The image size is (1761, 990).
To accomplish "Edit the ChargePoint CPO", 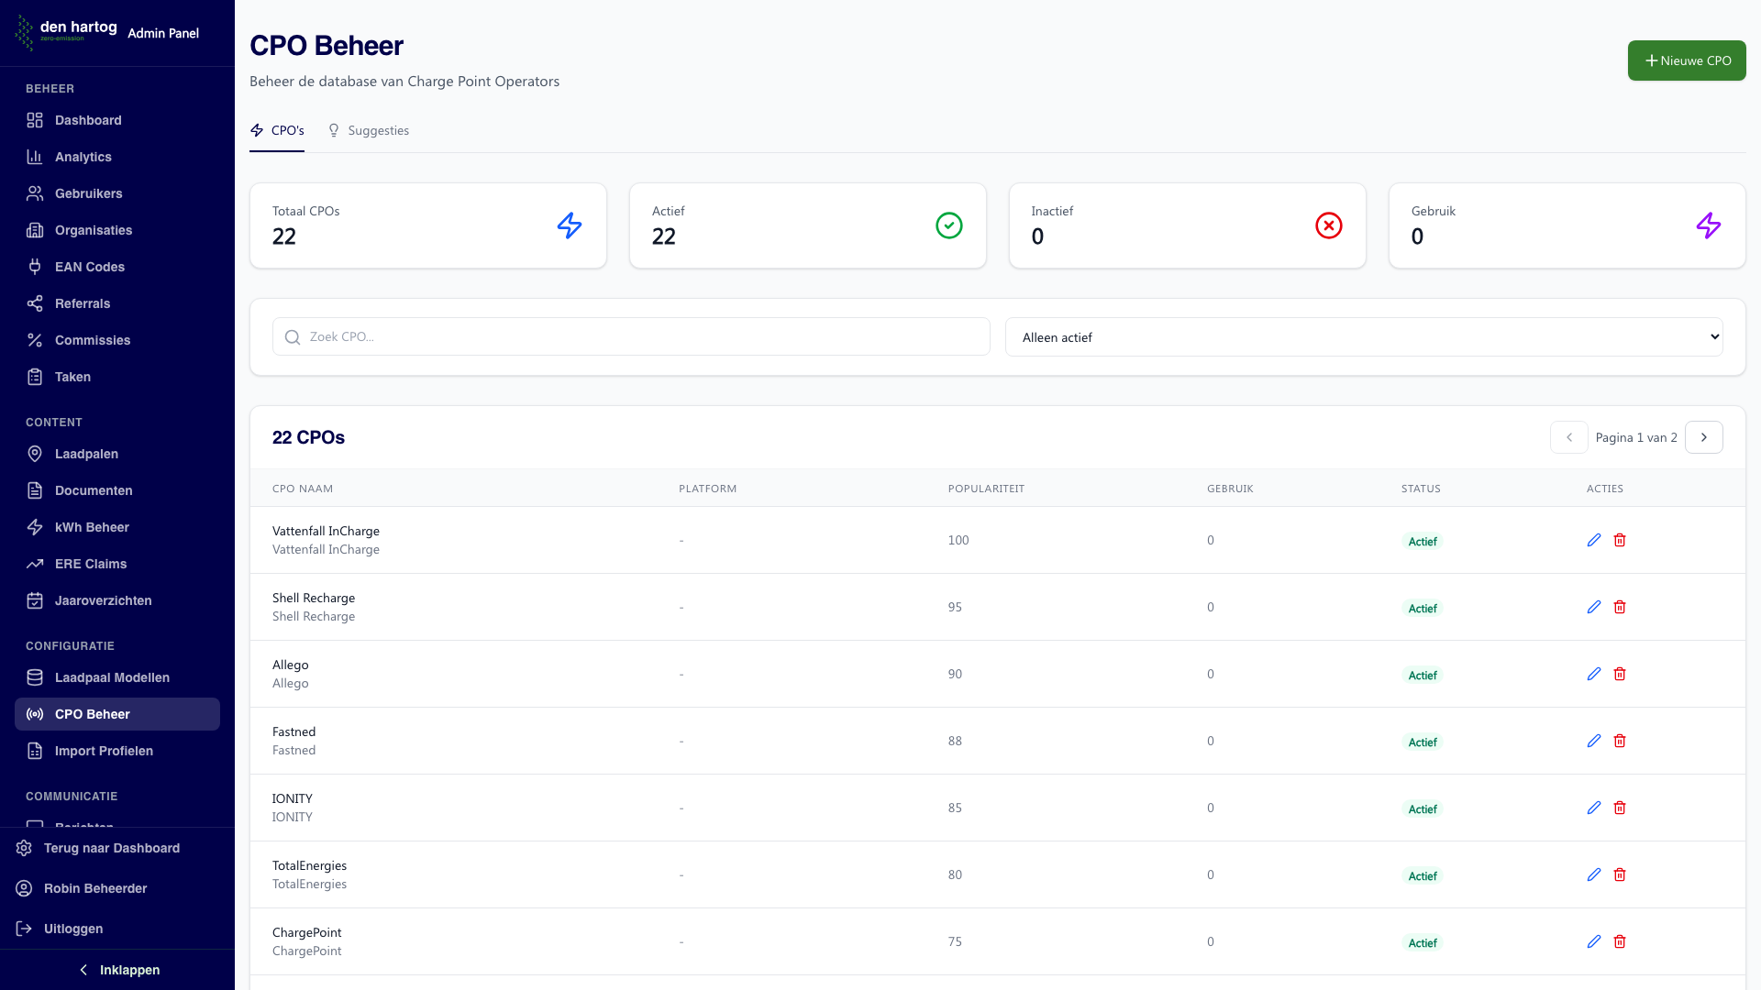I will tap(1594, 941).
